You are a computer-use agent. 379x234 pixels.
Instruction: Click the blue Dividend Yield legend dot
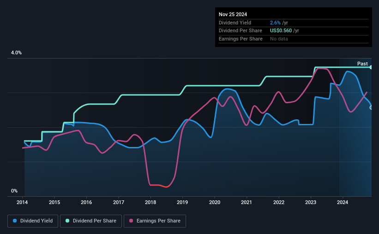(x=15, y=221)
